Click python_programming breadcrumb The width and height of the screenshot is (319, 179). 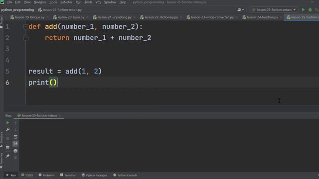[17, 10]
